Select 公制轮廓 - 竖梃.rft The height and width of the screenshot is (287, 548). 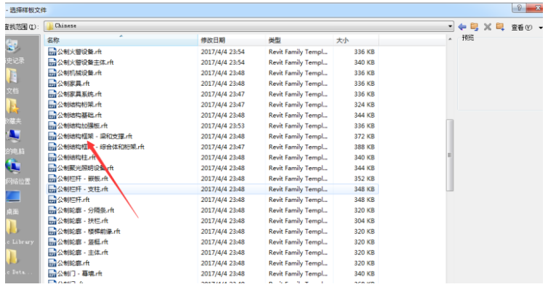82,242
